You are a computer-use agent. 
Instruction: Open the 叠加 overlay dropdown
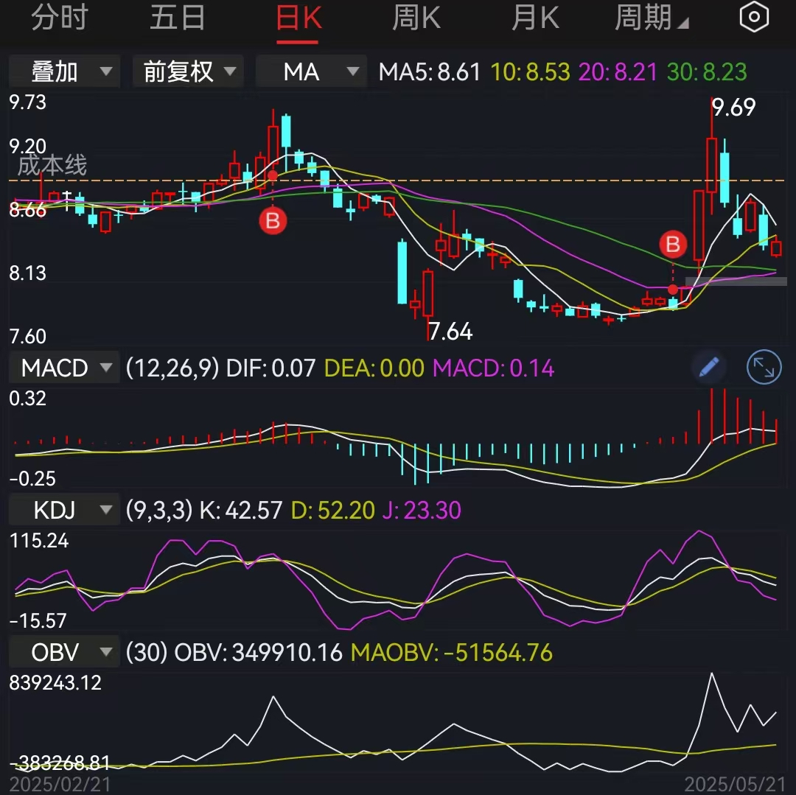63,71
